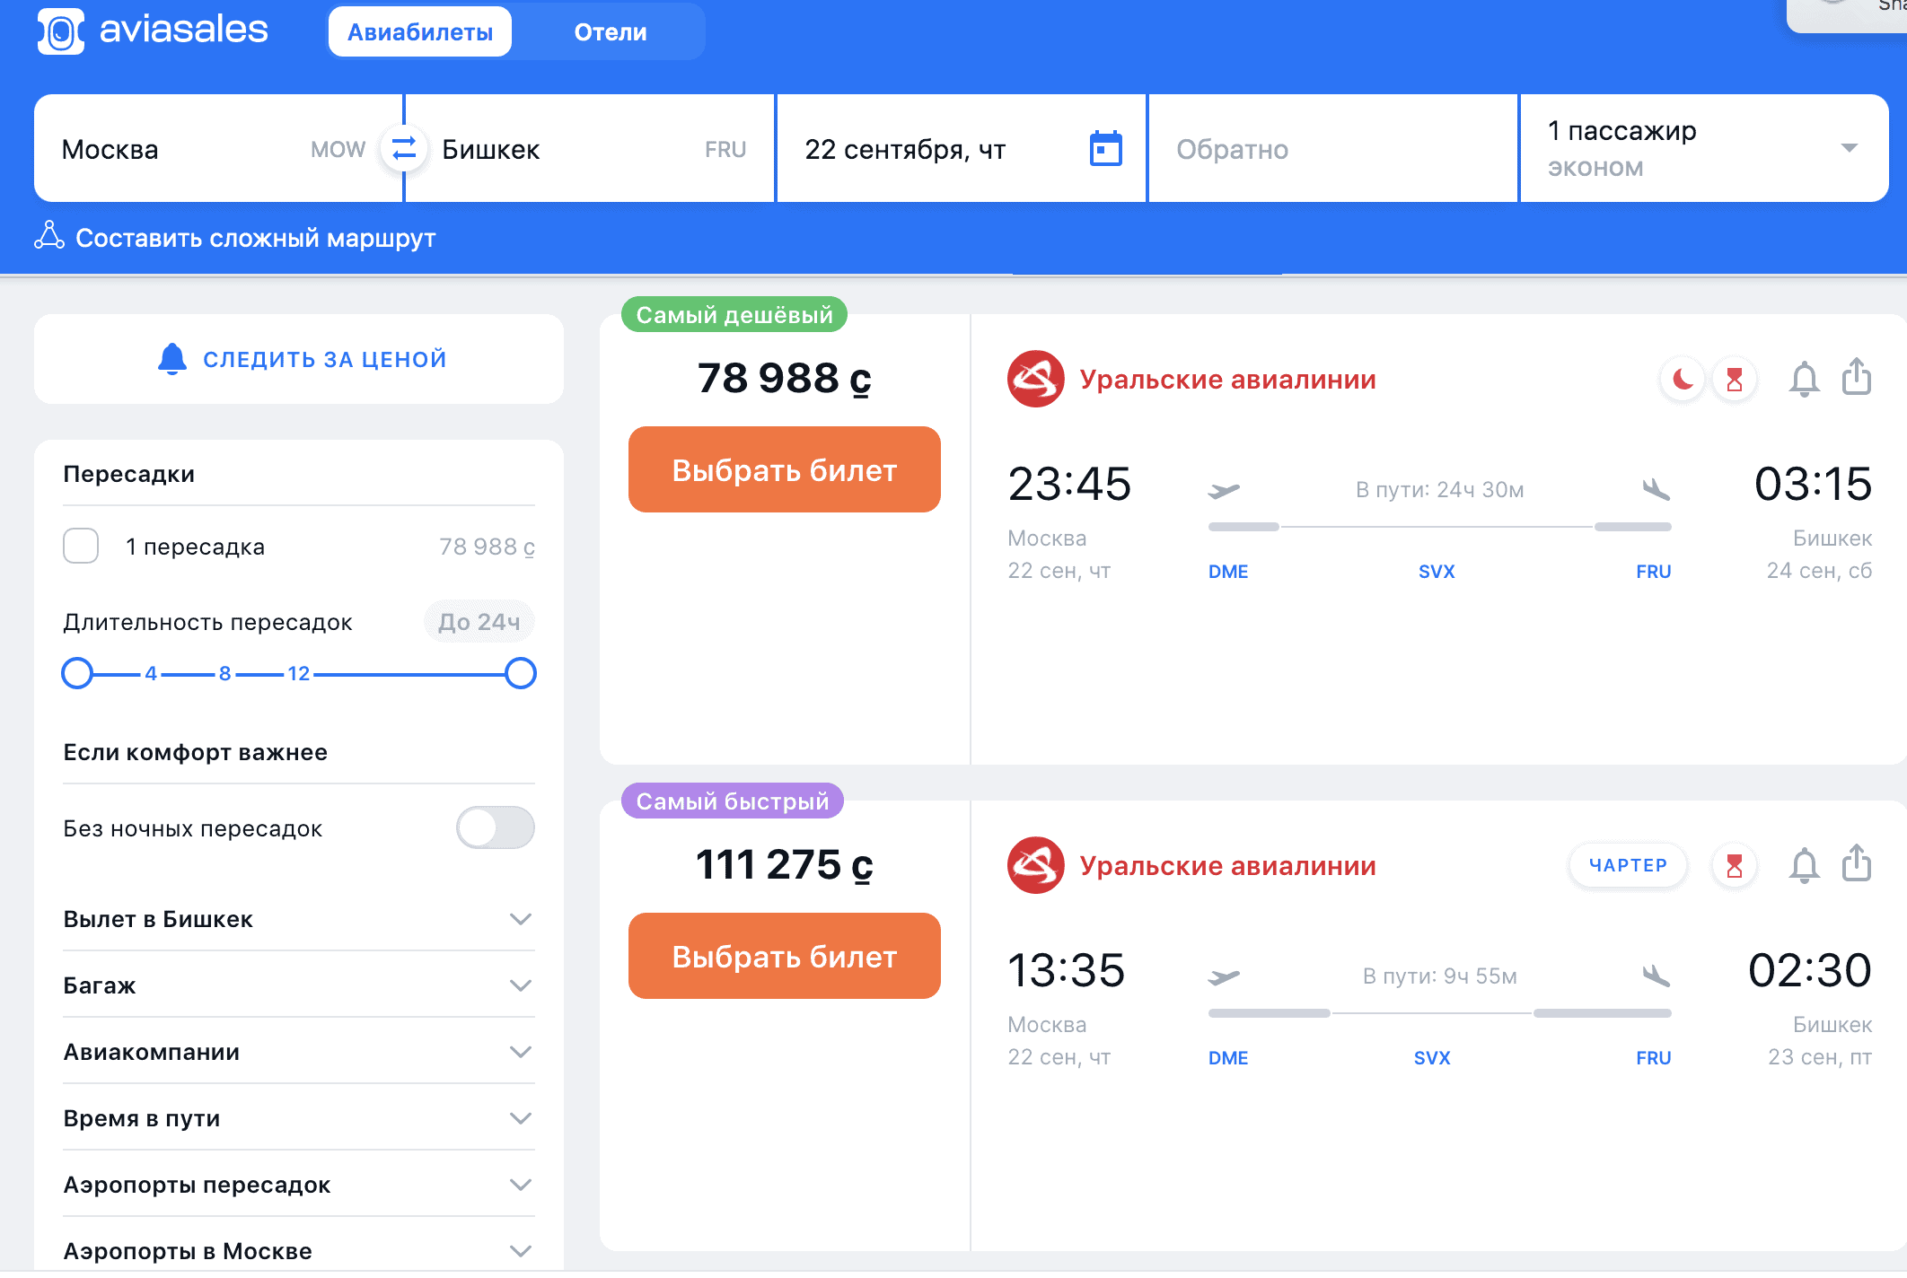Click Ural Airlines logo on cheapest ticket
The image size is (1907, 1278).
(x=1035, y=379)
